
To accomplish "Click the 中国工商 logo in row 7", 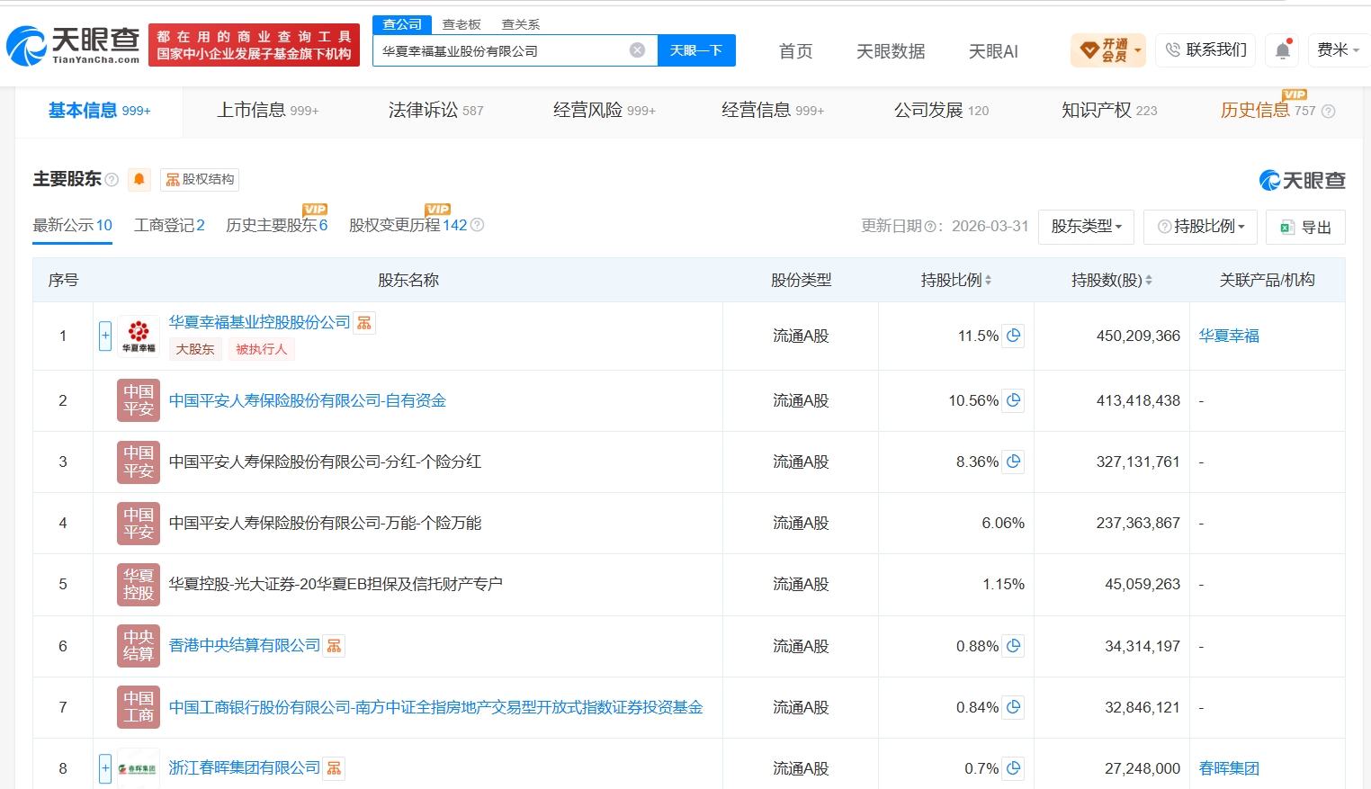I will click(x=139, y=707).
